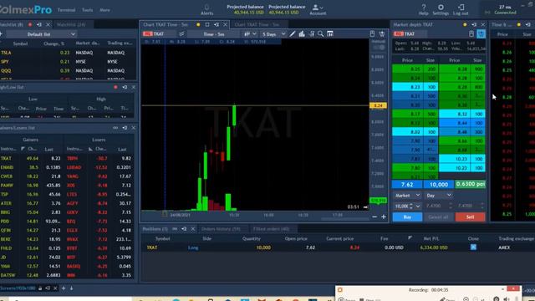Screen dimensions: 535x301
Task: Open the 5 Days range dropdown
Action: coord(273,33)
